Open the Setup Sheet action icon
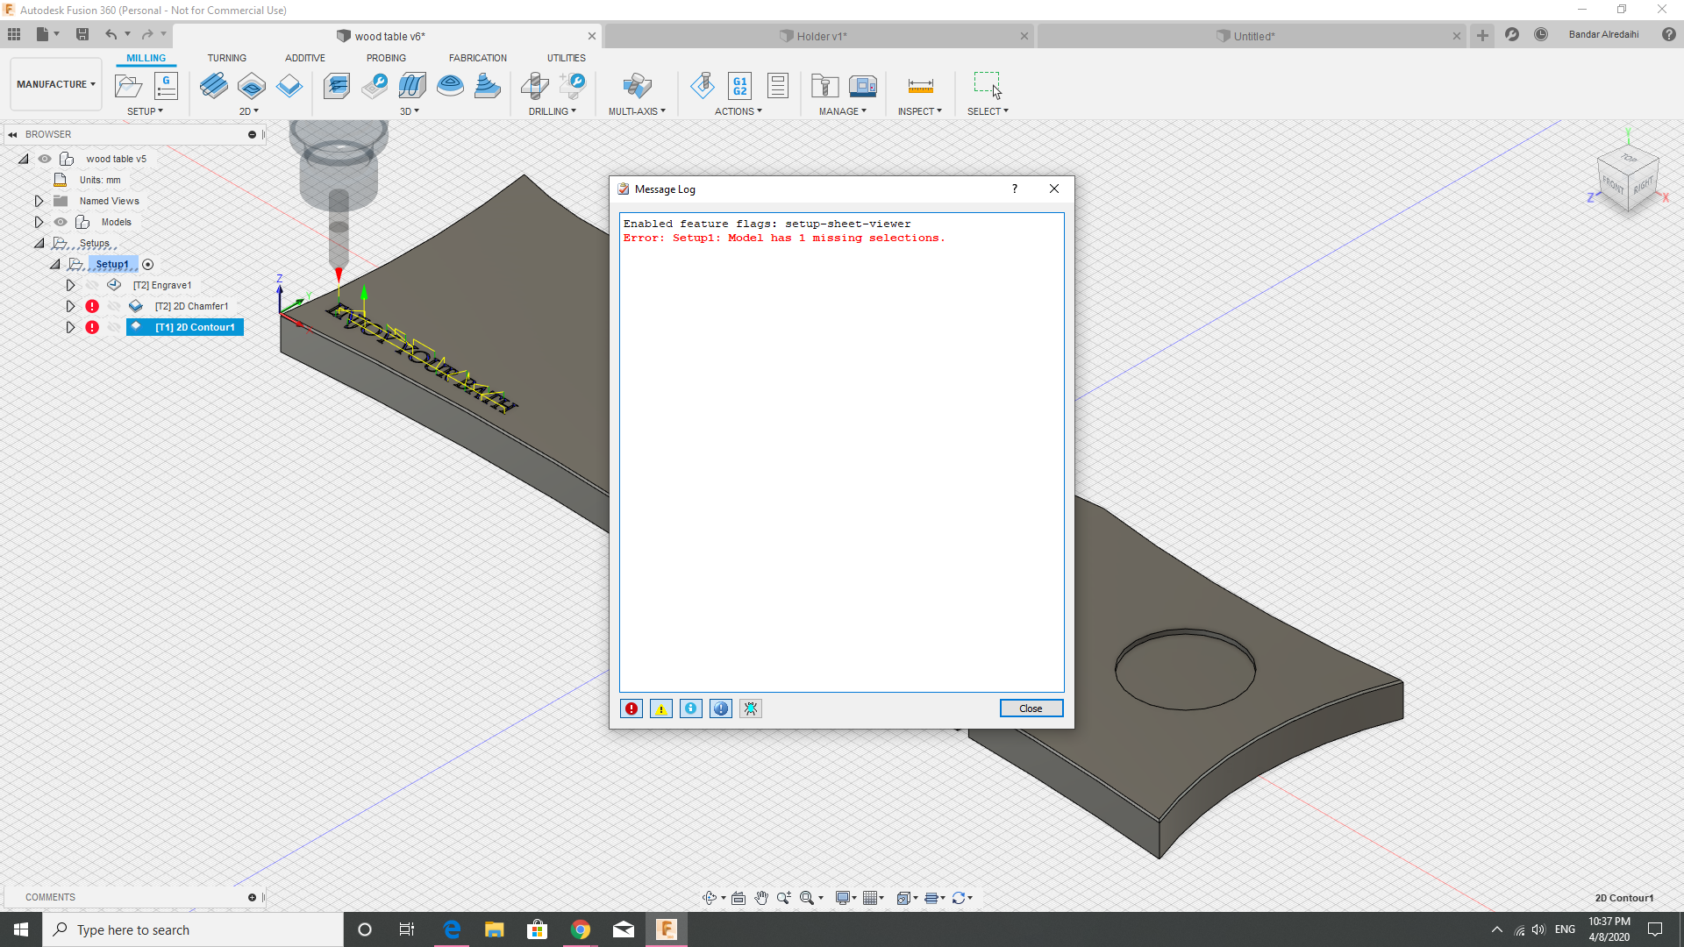Viewport: 1684px width, 947px height. pyautogui.click(x=778, y=86)
